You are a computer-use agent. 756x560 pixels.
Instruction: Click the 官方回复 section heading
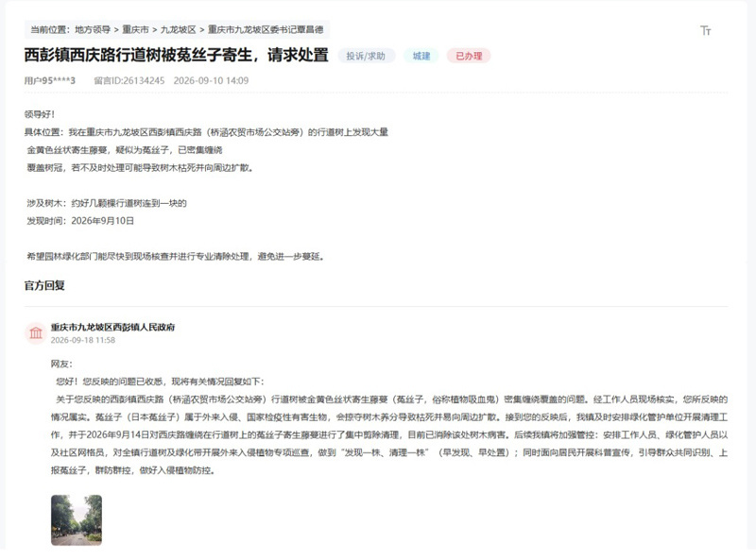click(x=44, y=285)
